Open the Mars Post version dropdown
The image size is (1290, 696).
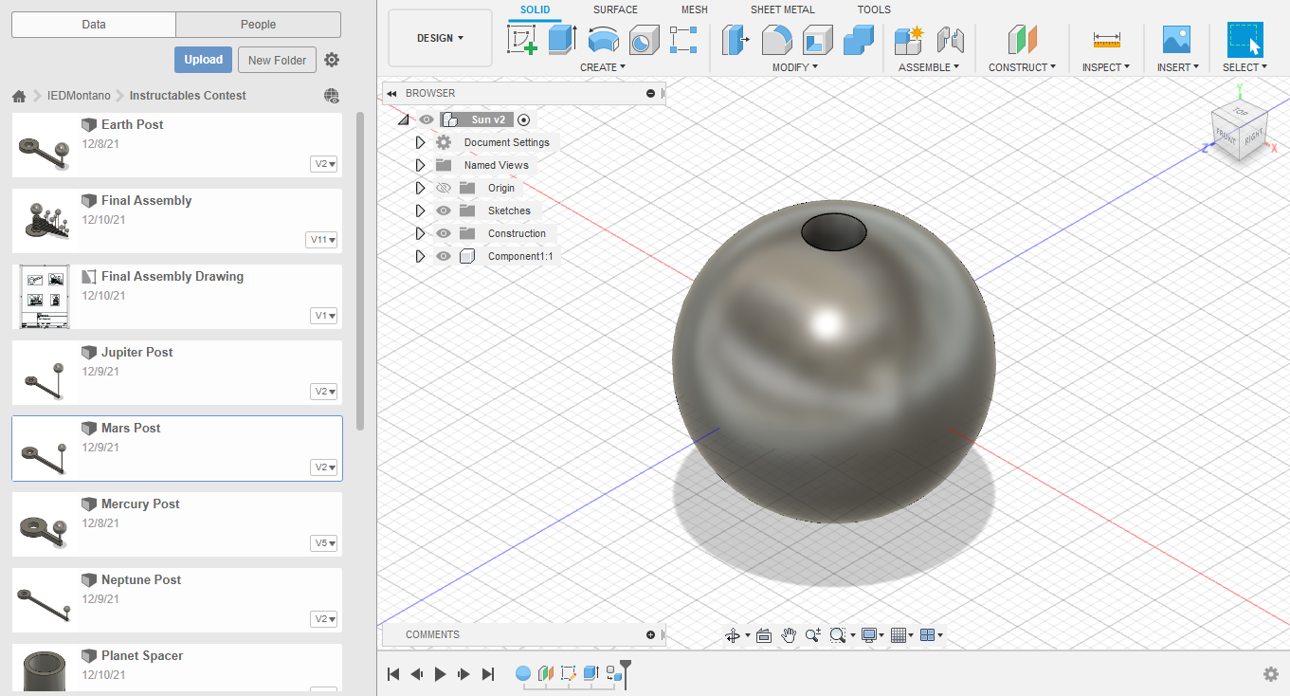[324, 467]
